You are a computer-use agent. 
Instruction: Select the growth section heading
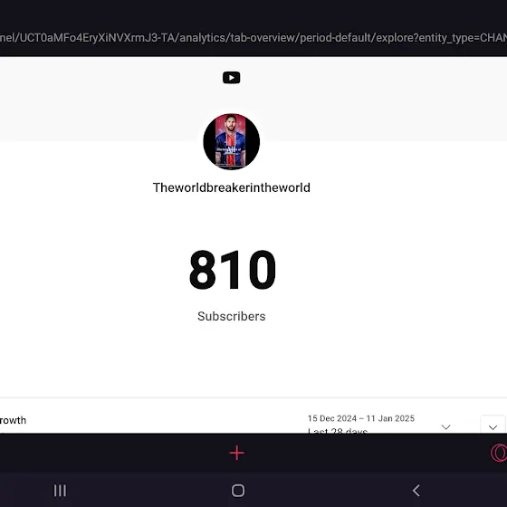[x=13, y=420]
